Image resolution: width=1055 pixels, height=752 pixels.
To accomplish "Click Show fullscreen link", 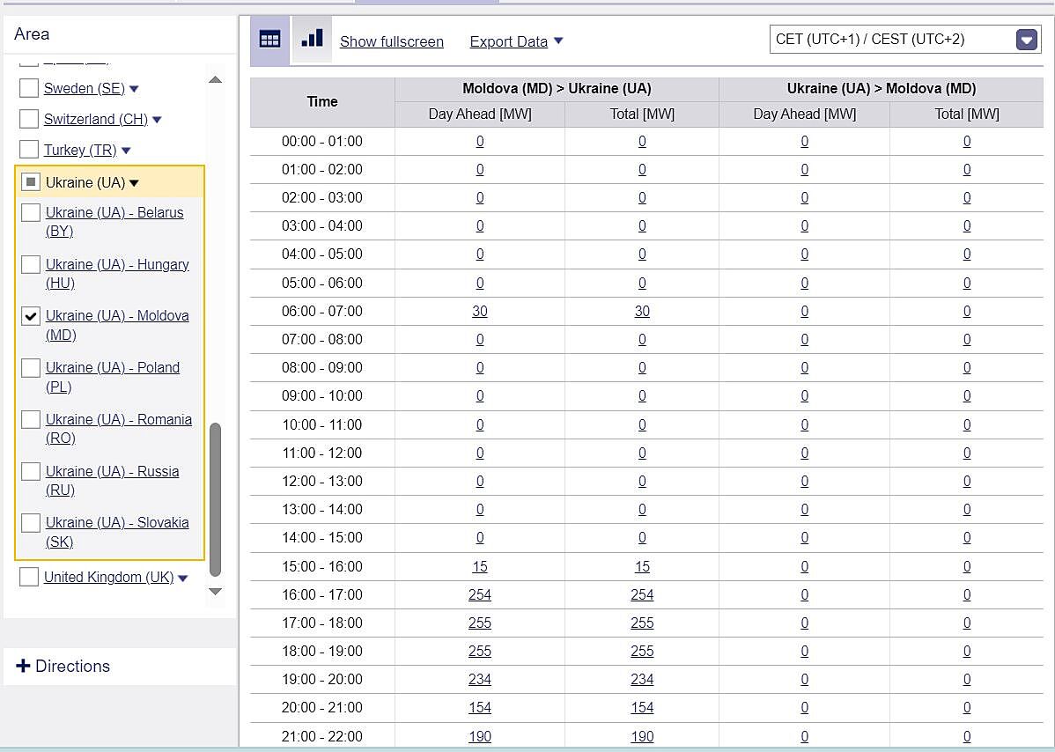I will coord(391,41).
